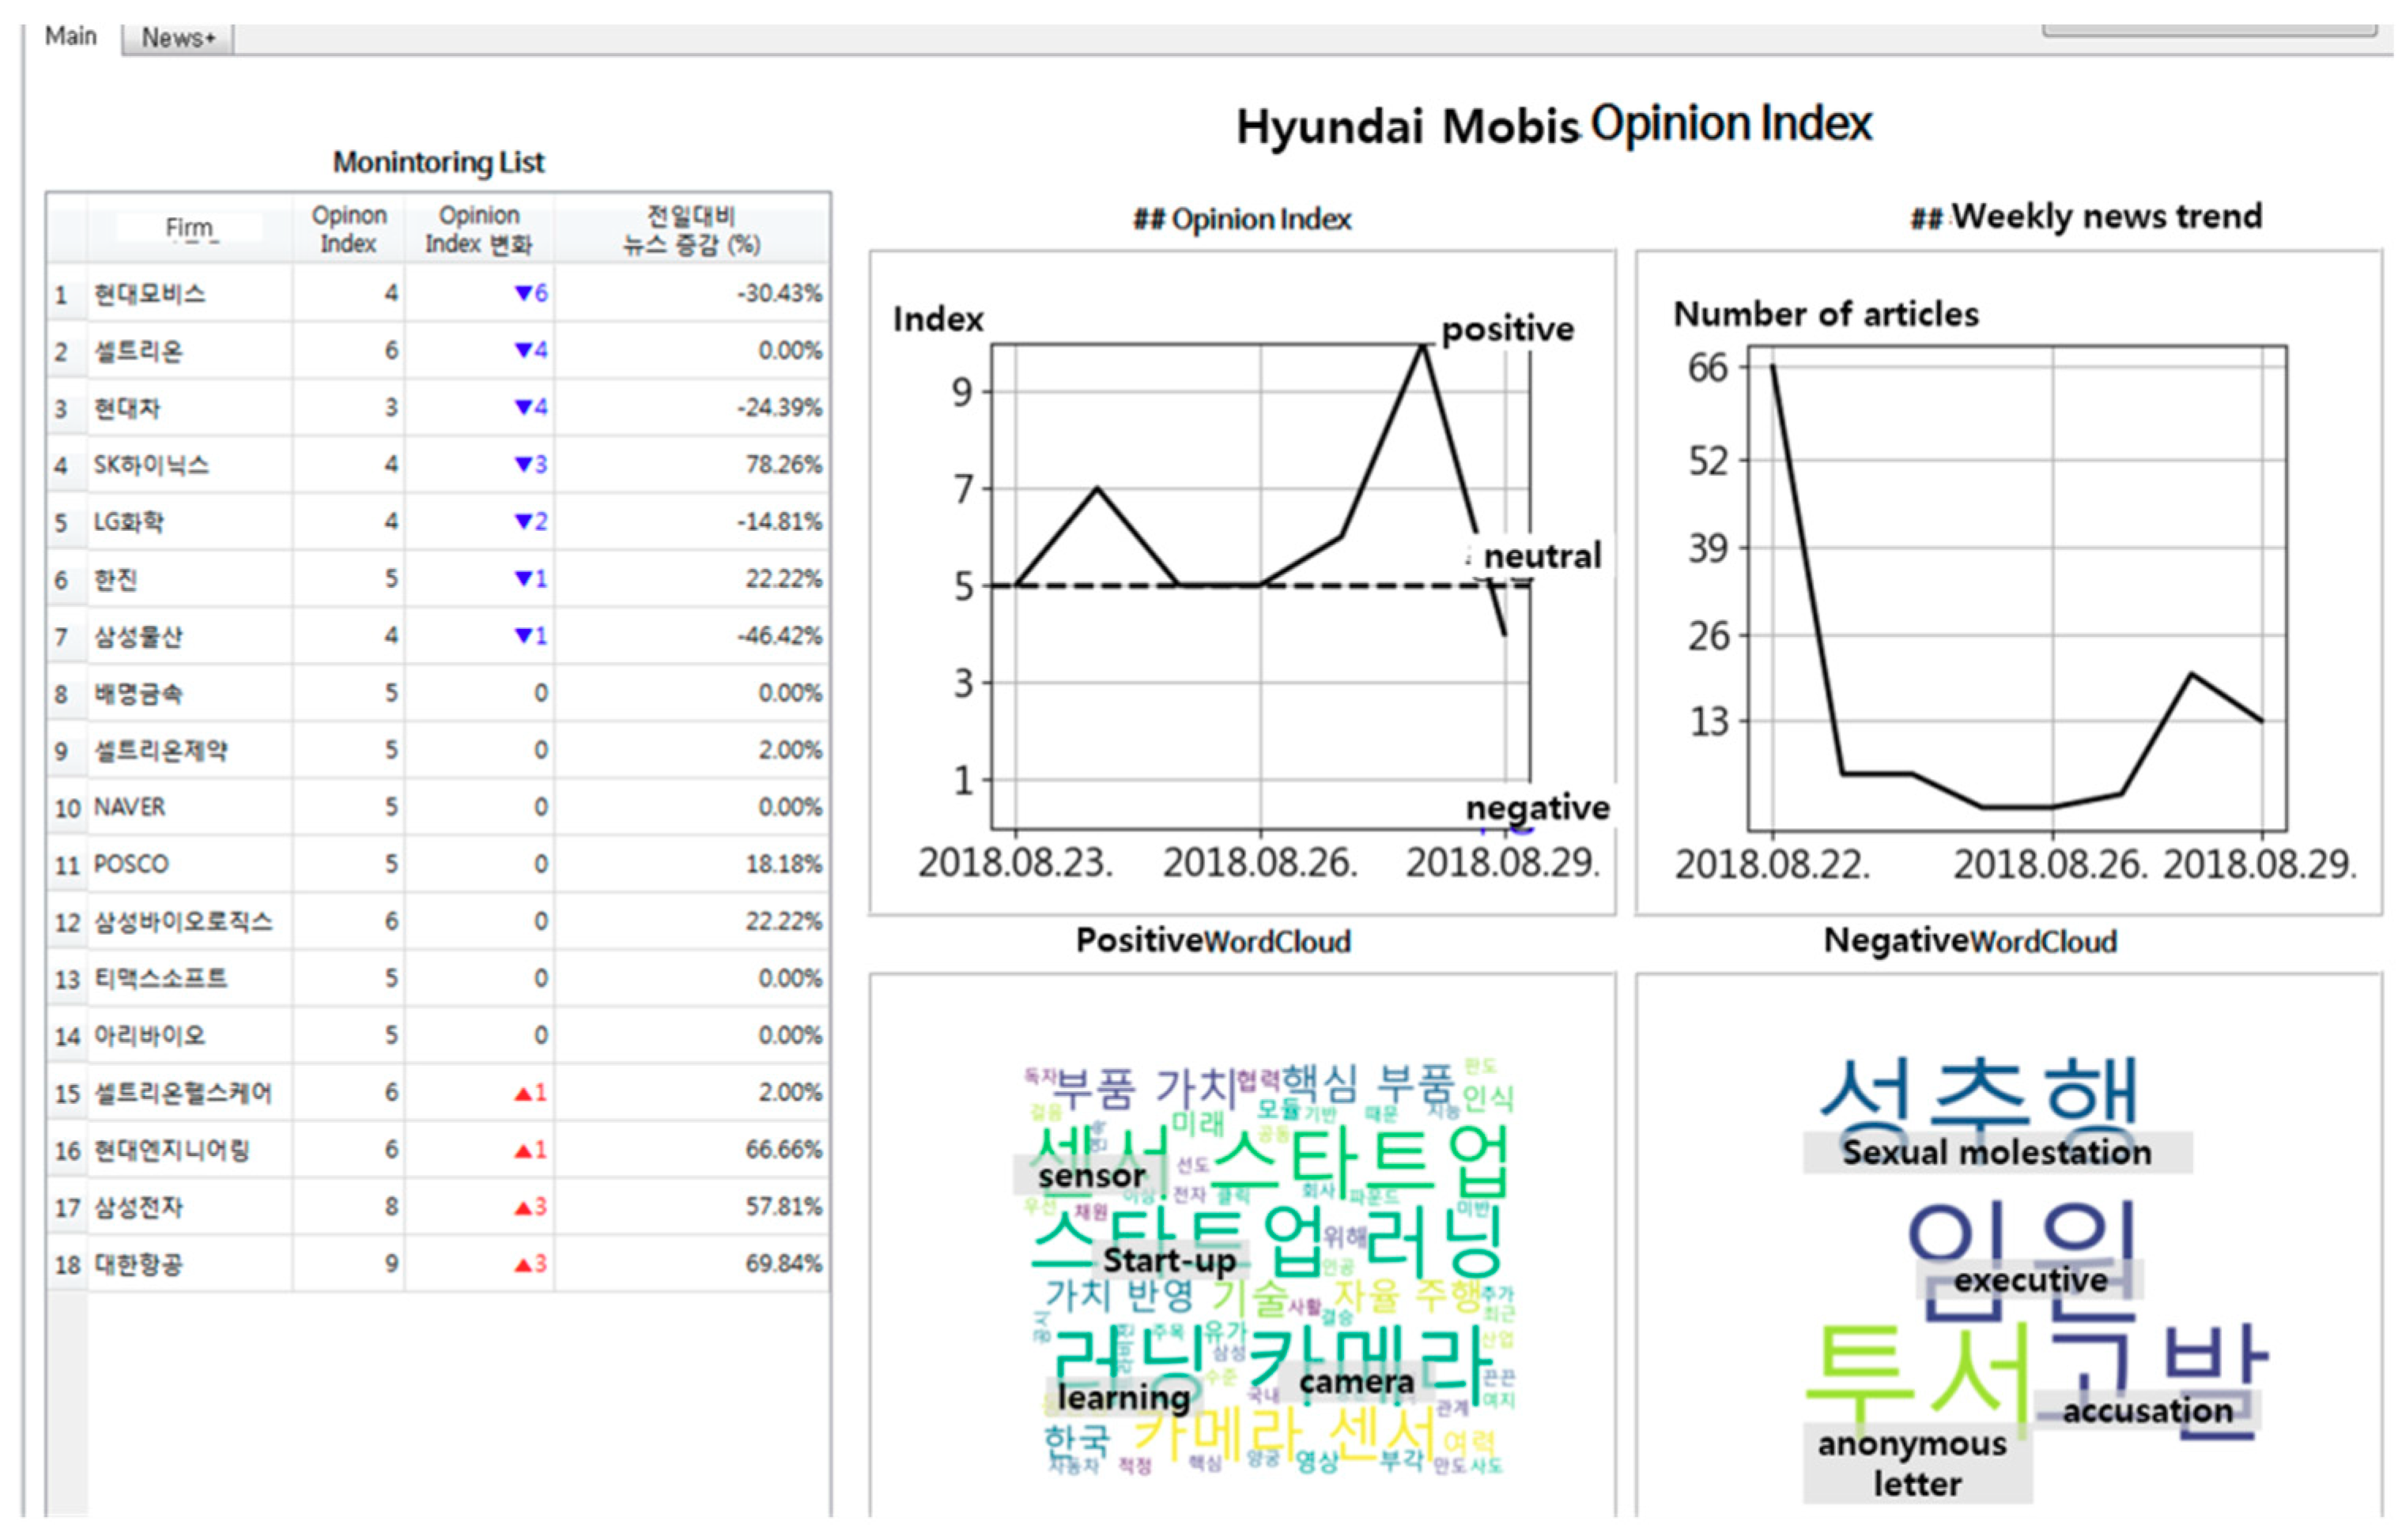Click red up arrow in row 16

[x=522, y=1151]
